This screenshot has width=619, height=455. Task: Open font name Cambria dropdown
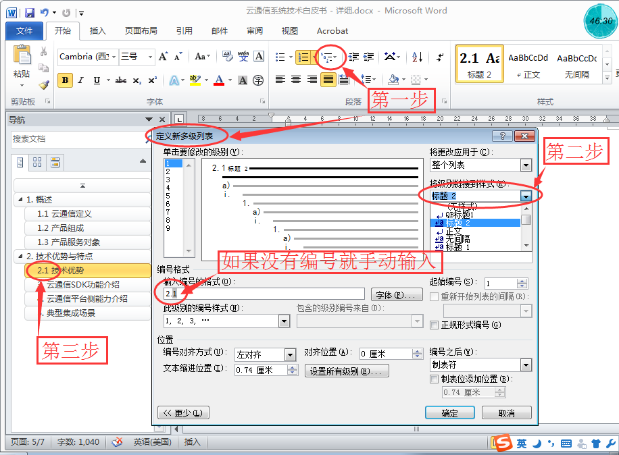pos(114,57)
